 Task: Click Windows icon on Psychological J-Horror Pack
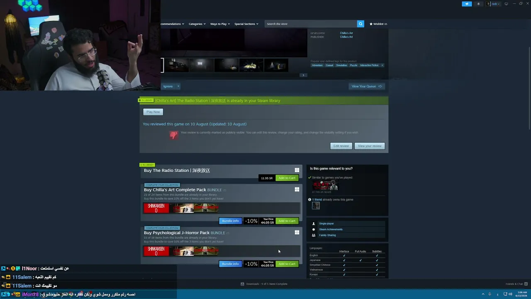pyautogui.click(x=297, y=233)
